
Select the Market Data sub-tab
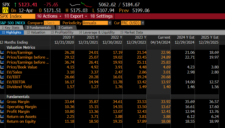[x=132, y=32]
